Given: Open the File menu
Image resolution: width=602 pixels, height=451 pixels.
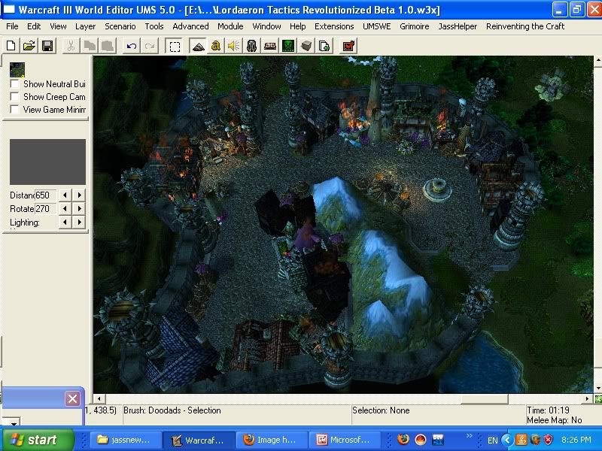Looking at the screenshot, I should click(12, 26).
